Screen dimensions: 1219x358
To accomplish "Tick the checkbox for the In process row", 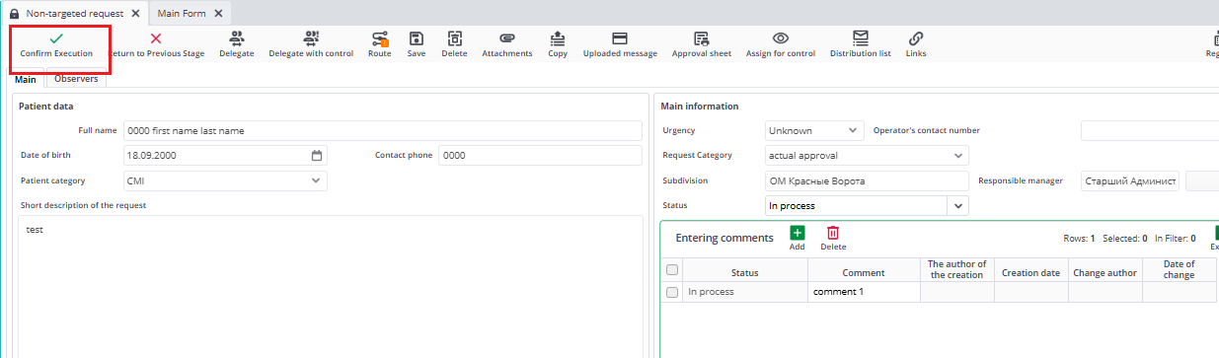I will tap(672, 292).
